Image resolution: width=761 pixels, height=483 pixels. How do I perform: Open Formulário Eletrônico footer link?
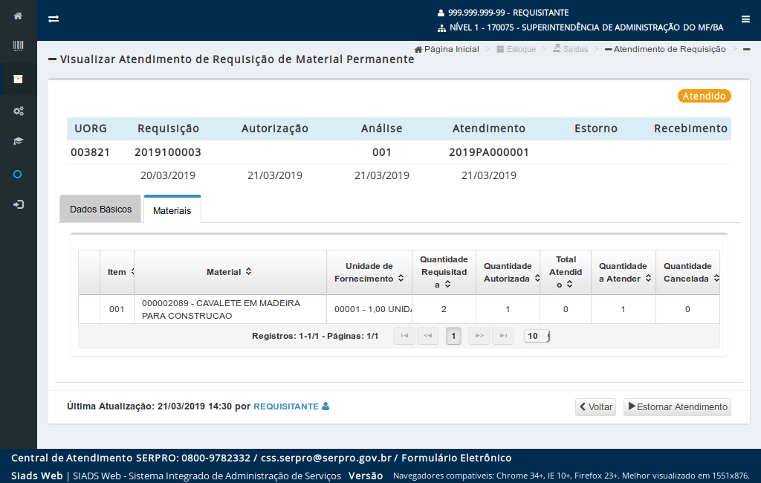[x=456, y=458]
